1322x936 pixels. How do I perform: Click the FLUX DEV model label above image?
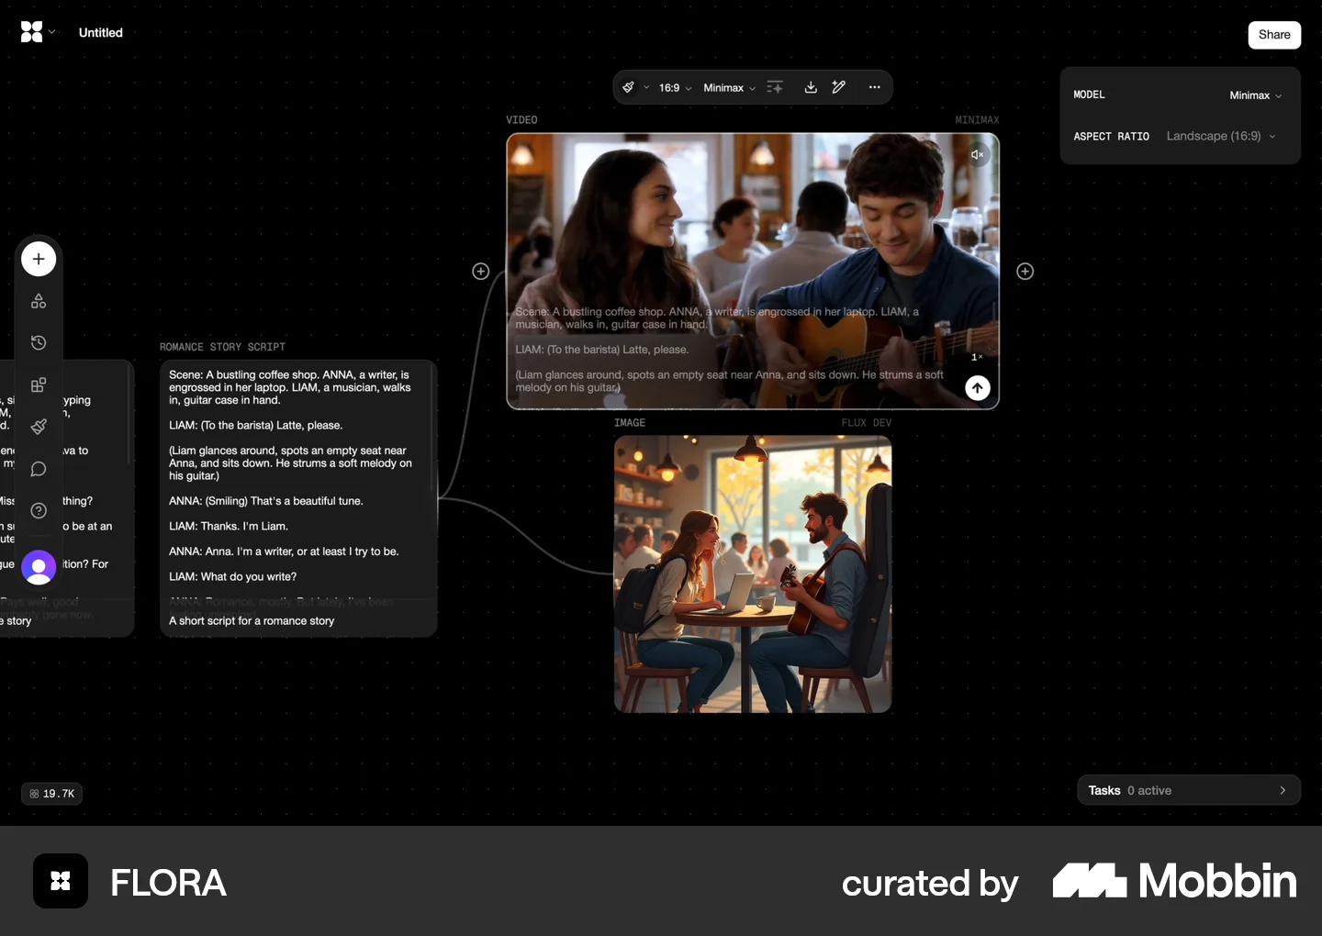[867, 423]
